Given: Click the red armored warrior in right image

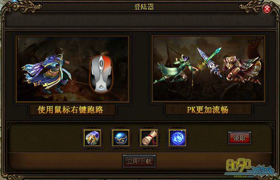Looking at the screenshot, I should pos(241,69).
